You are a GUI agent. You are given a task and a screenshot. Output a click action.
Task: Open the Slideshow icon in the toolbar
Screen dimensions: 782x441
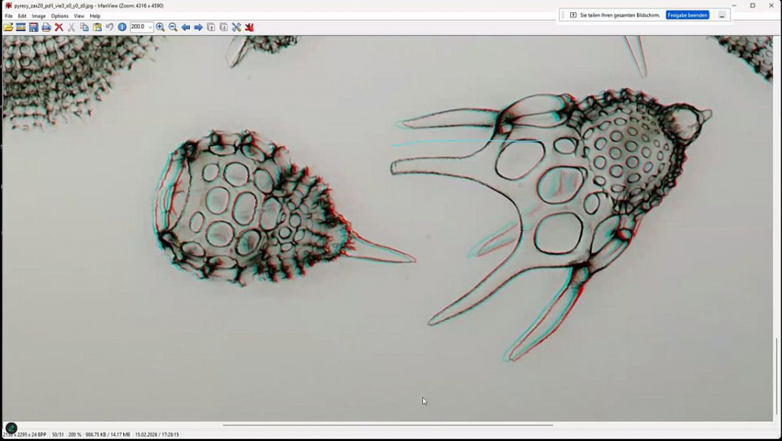pos(21,27)
